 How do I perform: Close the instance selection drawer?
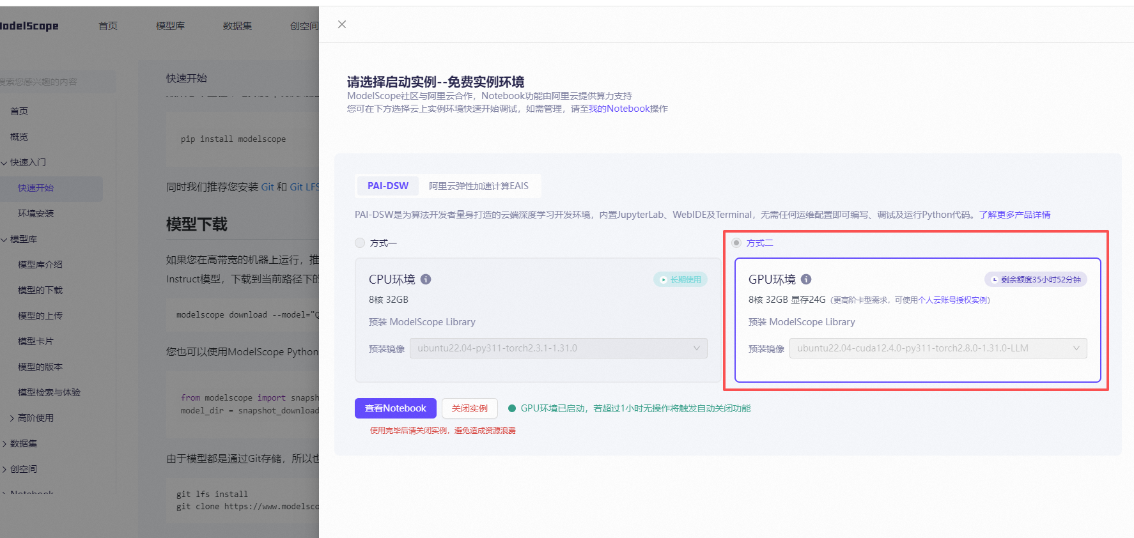[x=342, y=24]
